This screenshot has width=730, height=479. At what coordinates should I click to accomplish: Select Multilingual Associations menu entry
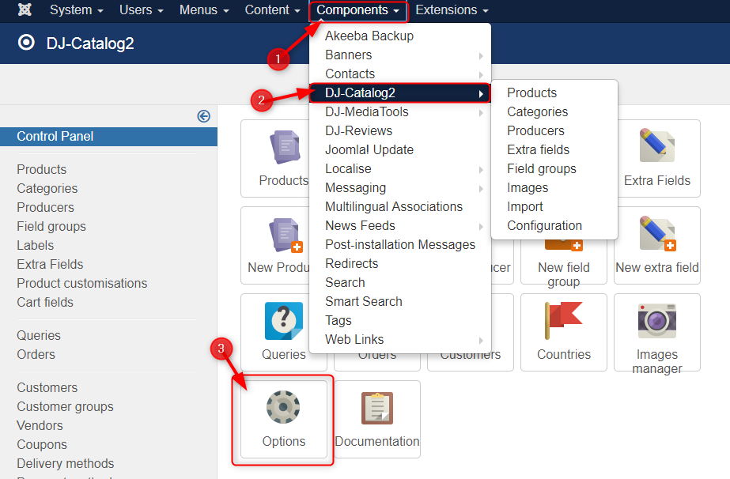[x=400, y=206]
